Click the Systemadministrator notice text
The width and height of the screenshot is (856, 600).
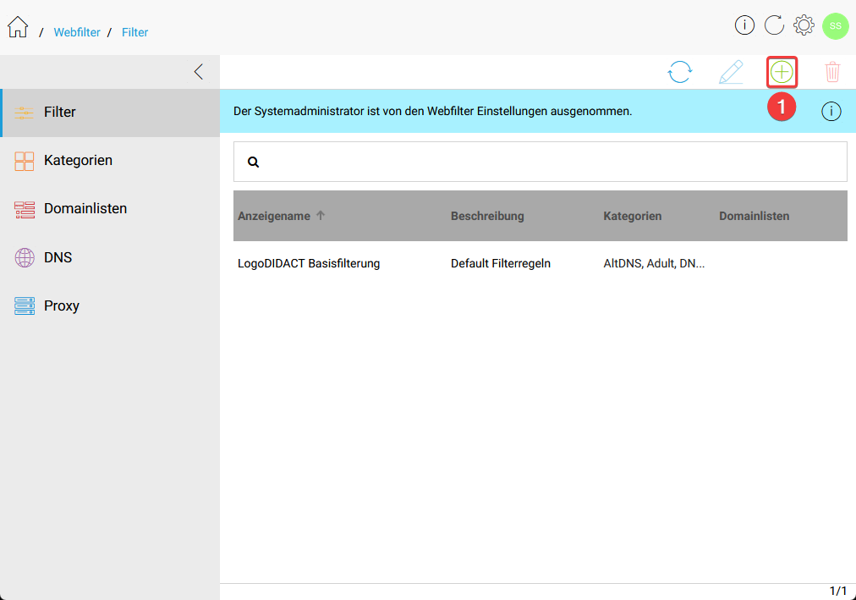(x=432, y=111)
